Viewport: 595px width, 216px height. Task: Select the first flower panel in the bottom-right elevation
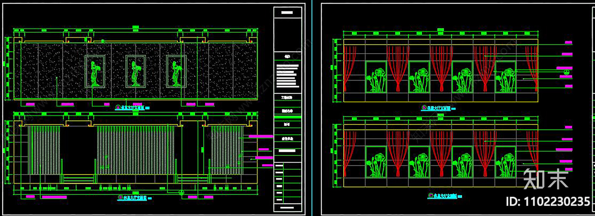tap(376, 162)
